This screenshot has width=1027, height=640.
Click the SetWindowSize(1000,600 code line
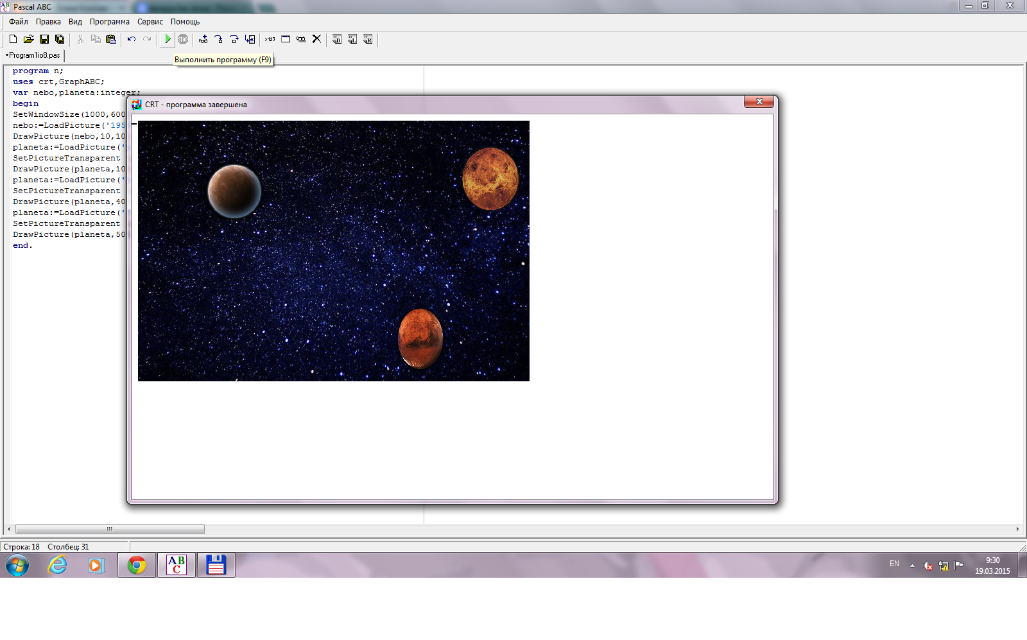(69, 114)
